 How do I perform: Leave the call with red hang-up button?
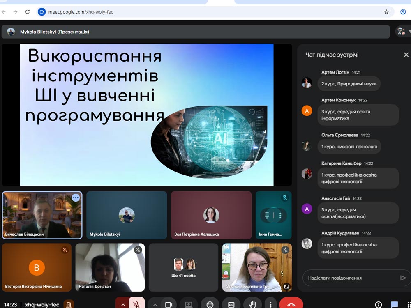[291, 304]
